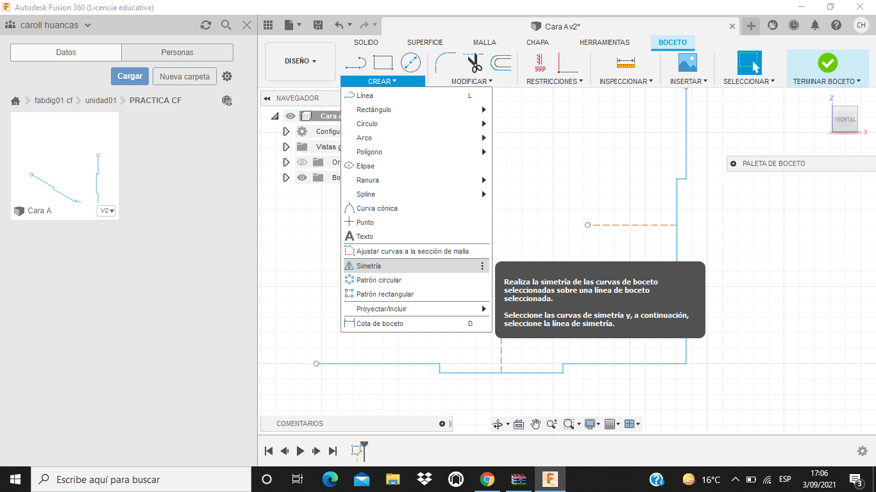
Task: Click the look-at camera icon
Action: point(519,424)
